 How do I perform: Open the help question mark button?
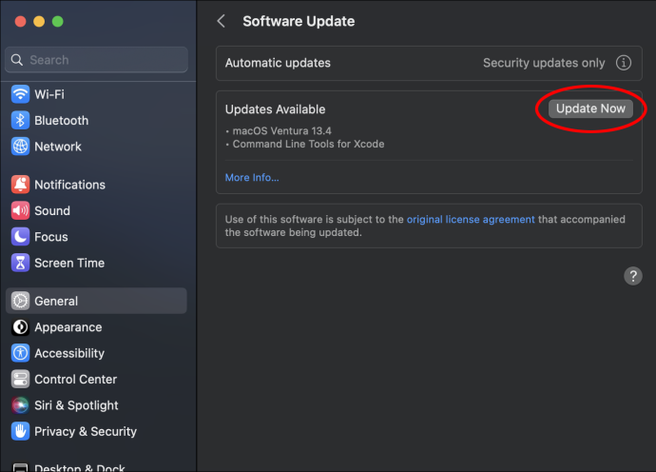(633, 276)
